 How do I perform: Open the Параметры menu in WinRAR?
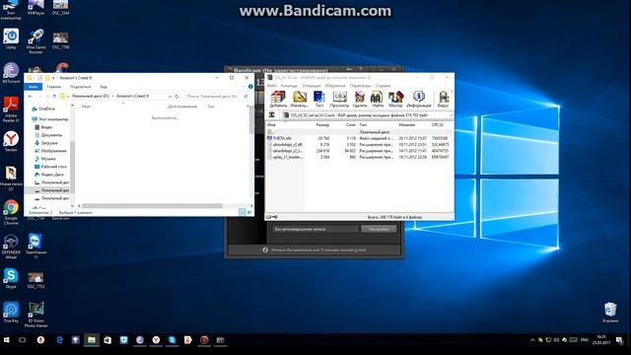[x=360, y=86]
